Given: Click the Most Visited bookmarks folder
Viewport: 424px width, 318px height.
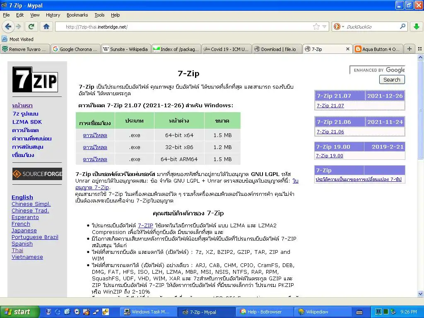Looking at the screenshot, I should click(17, 39).
